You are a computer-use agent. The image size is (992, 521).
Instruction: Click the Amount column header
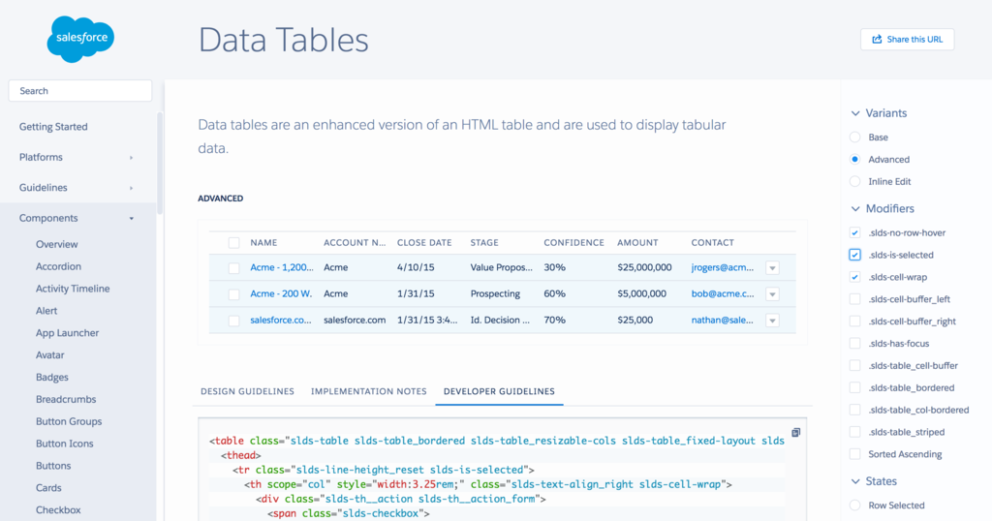point(637,243)
